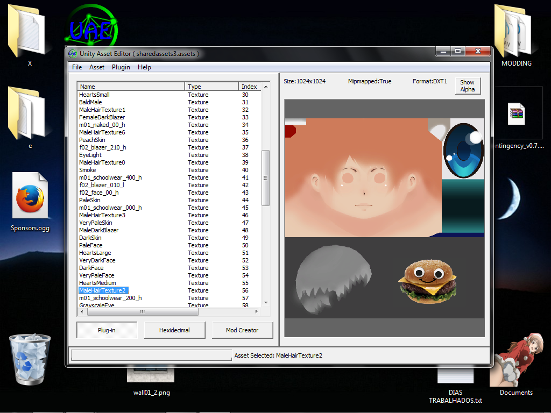This screenshot has height=413, width=551.
Task: Select the BaldMale asset row
Action: [x=169, y=102]
